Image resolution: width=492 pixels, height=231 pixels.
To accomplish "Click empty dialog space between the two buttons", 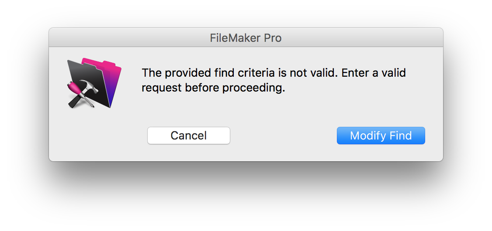I will click(283, 136).
